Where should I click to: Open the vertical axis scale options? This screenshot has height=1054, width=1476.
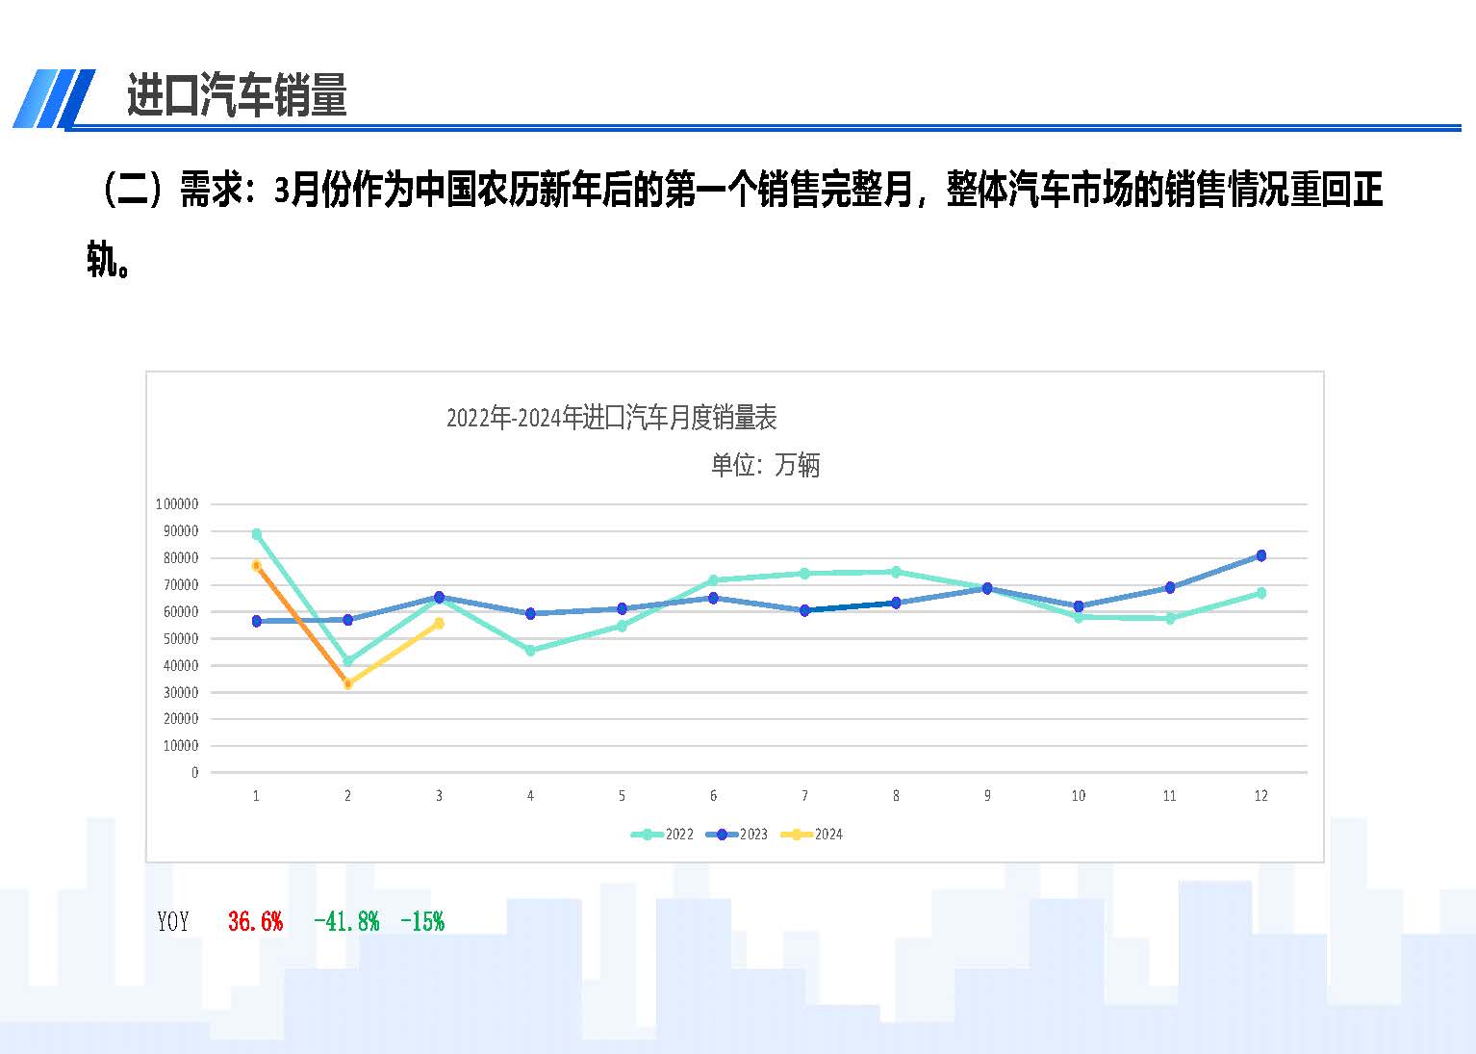(x=183, y=635)
